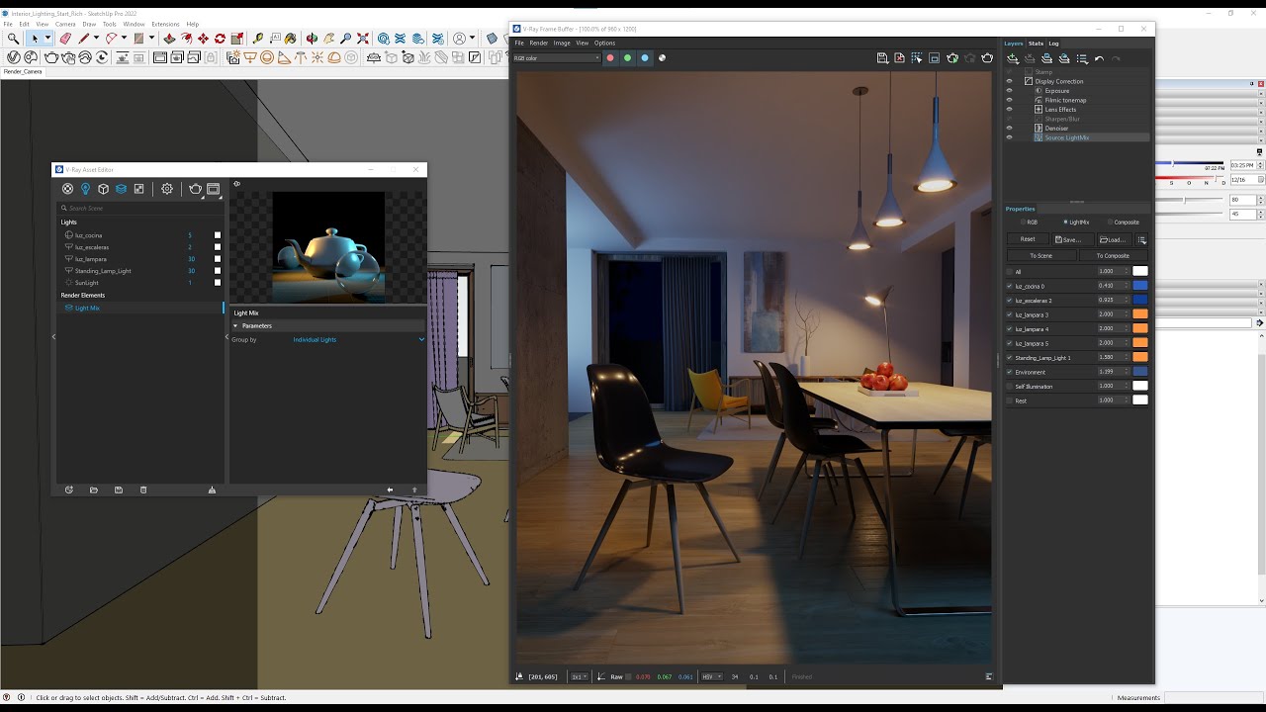1266x712 pixels.
Task: Add a V-Ray Spot Light from toolbar
Action: (x=284, y=57)
